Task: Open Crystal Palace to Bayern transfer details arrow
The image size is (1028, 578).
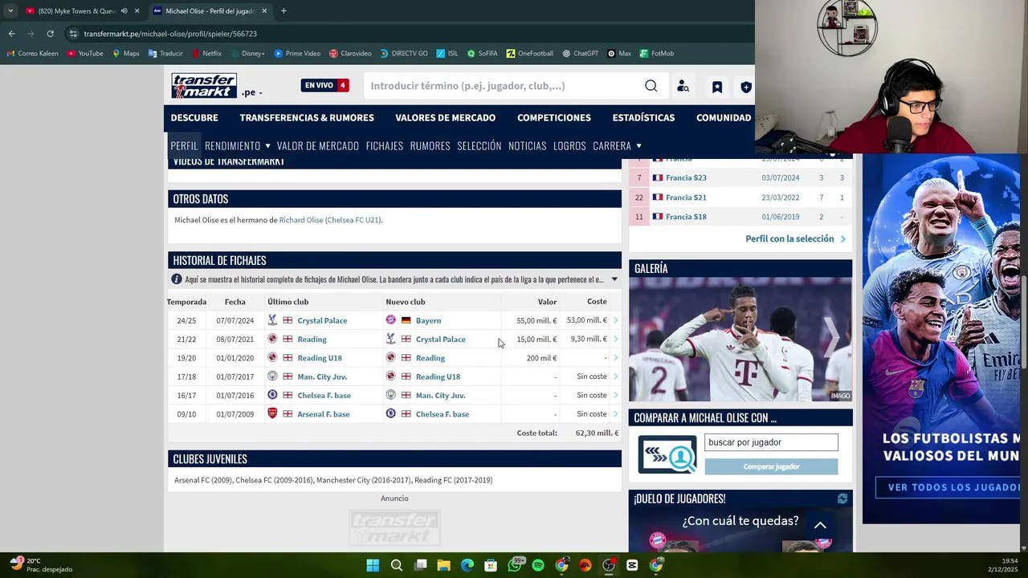Action: pyautogui.click(x=615, y=320)
